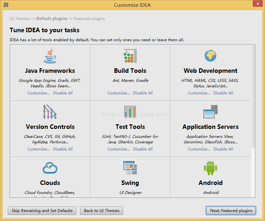Disable all Application Servers plugins

click(x=223, y=149)
